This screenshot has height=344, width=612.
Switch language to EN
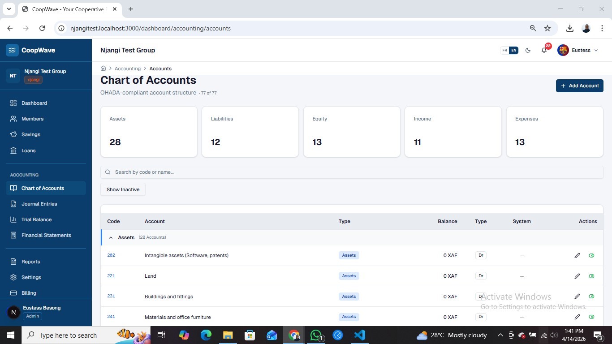coord(513,50)
